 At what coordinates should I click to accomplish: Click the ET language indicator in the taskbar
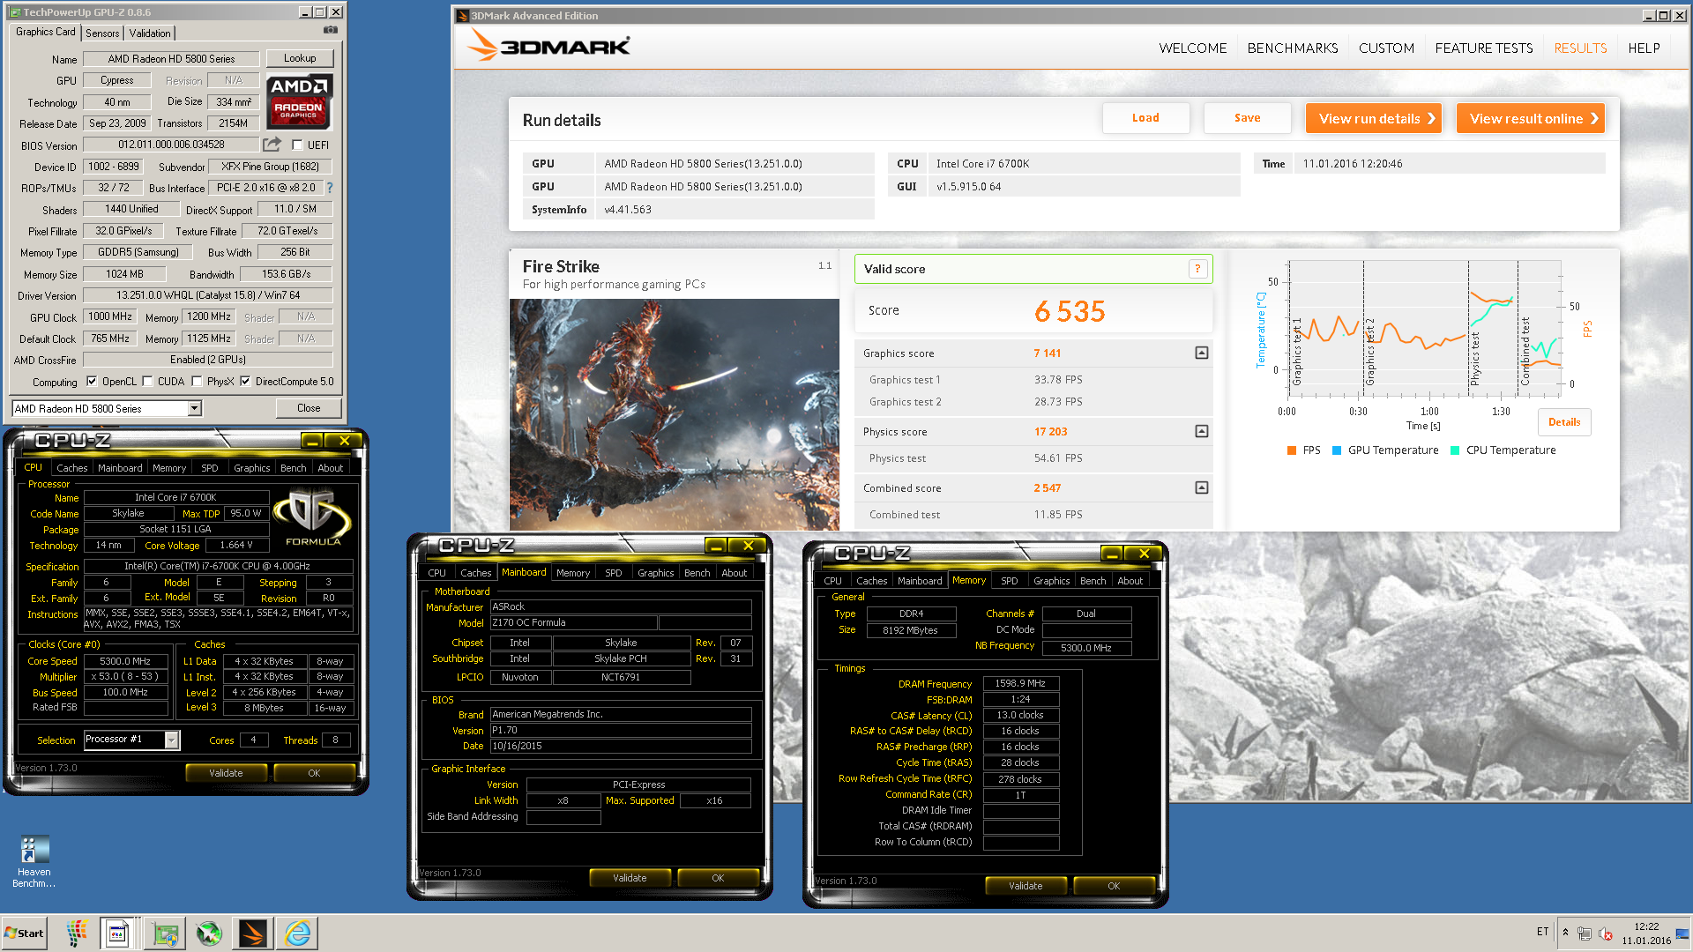pyautogui.click(x=1542, y=932)
